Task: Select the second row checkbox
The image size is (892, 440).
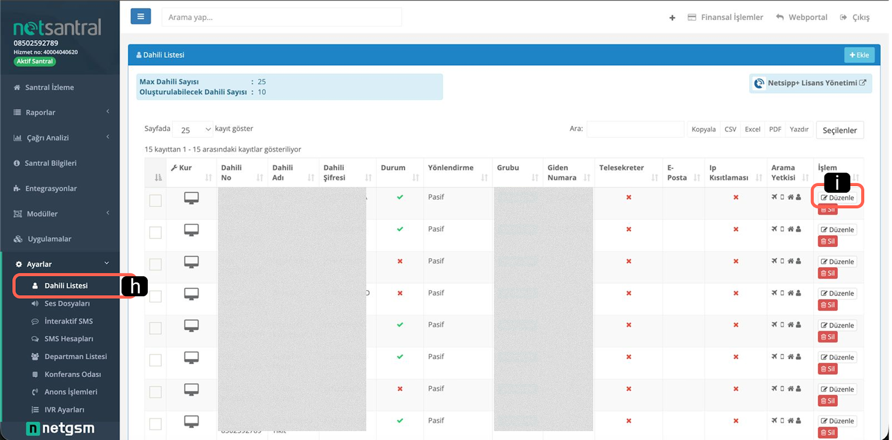Action: [156, 232]
